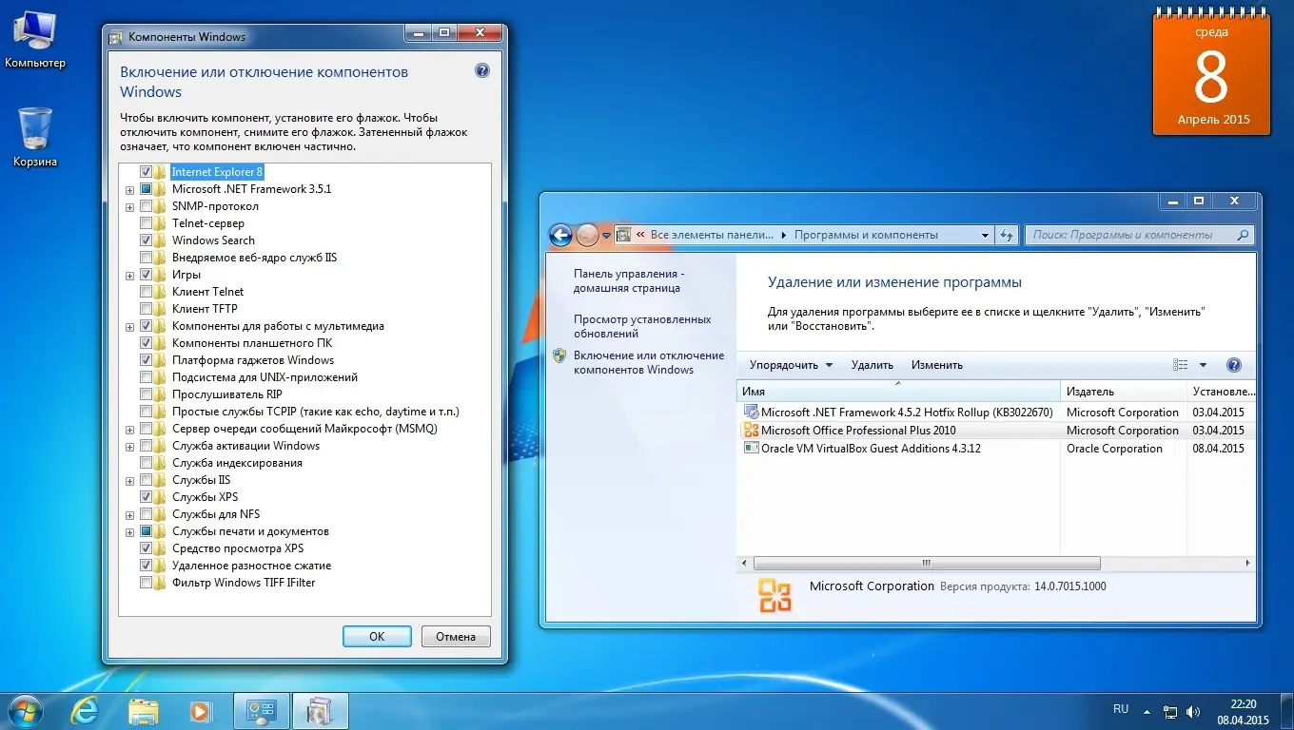Switch to the Control Panel taskbar button
Viewport: 1294px width, 730px height.
261,710
